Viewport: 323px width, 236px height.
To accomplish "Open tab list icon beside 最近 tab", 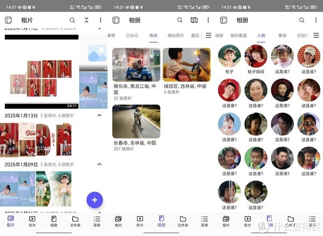I will click(x=208, y=36).
